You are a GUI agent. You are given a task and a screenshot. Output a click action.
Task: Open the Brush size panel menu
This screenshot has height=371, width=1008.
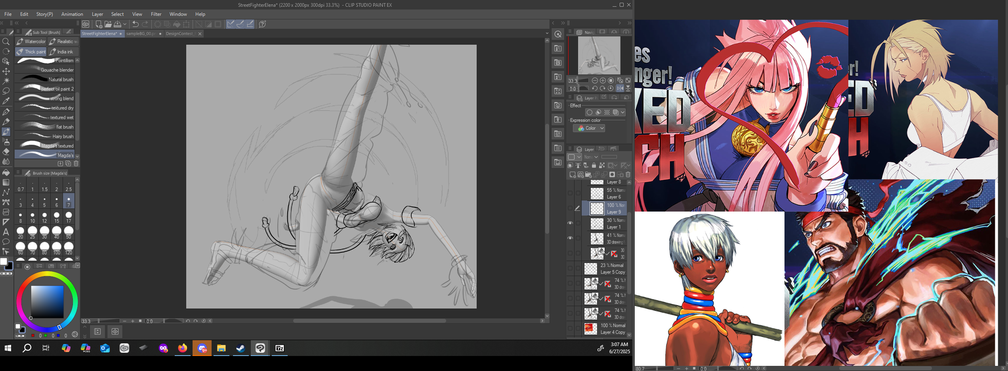[18, 172]
